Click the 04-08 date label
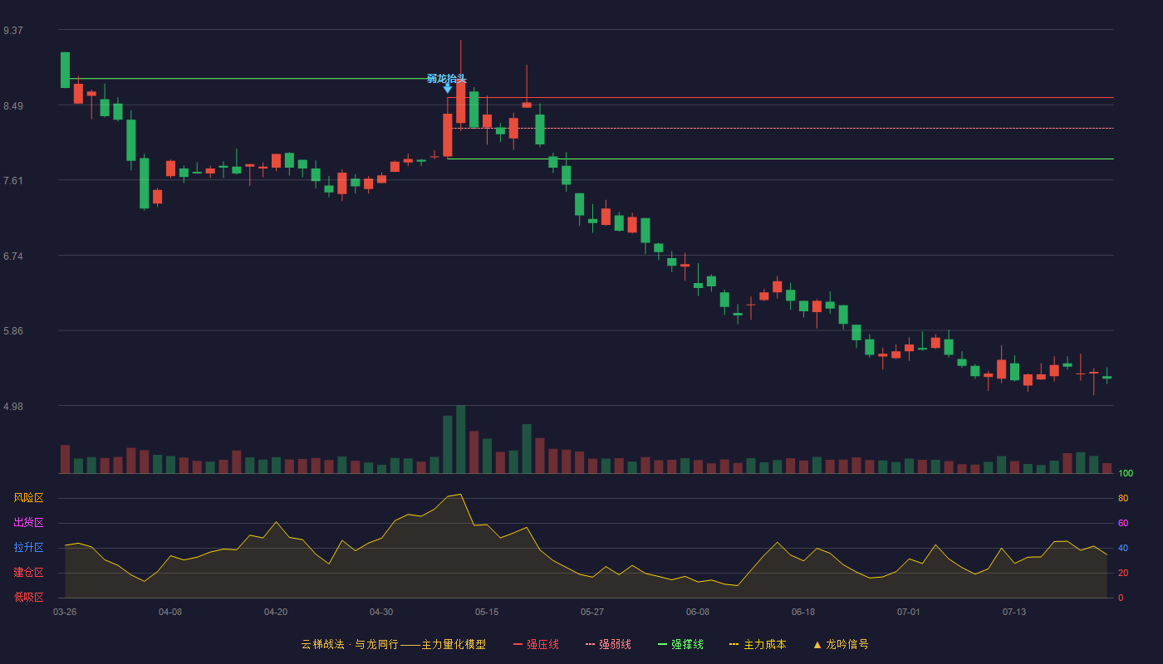1163x664 pixels. tap(170, 612)
